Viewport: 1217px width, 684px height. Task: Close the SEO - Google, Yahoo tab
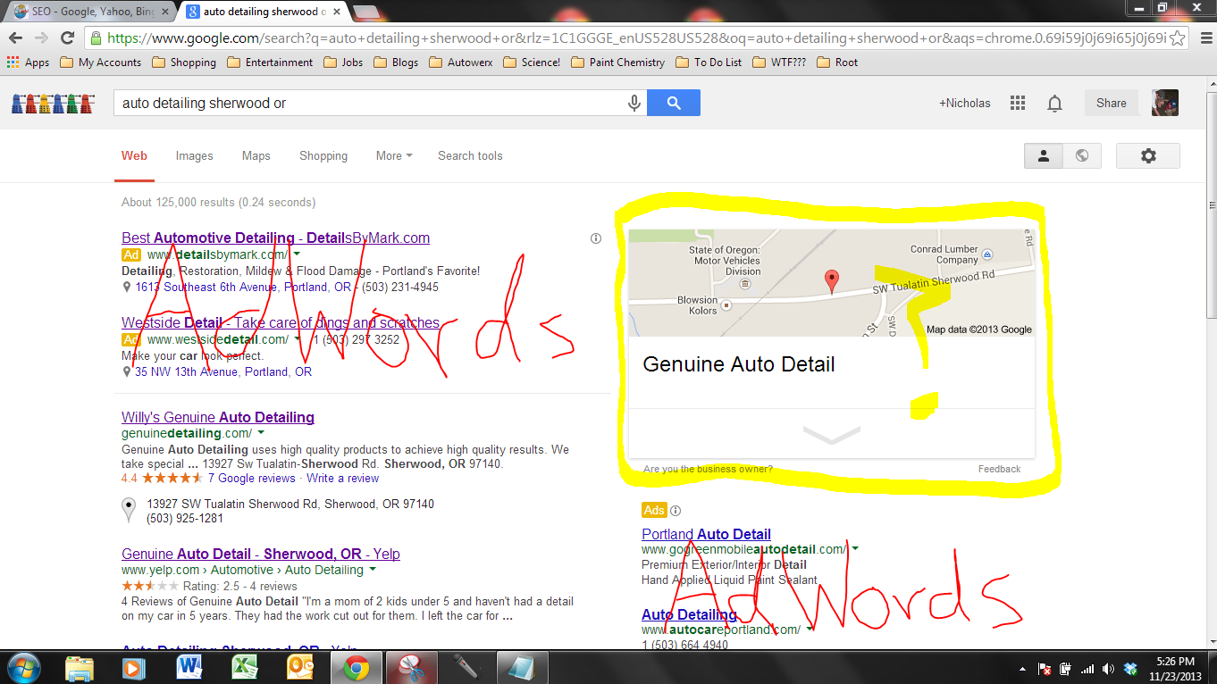click(x=164, y=12)
